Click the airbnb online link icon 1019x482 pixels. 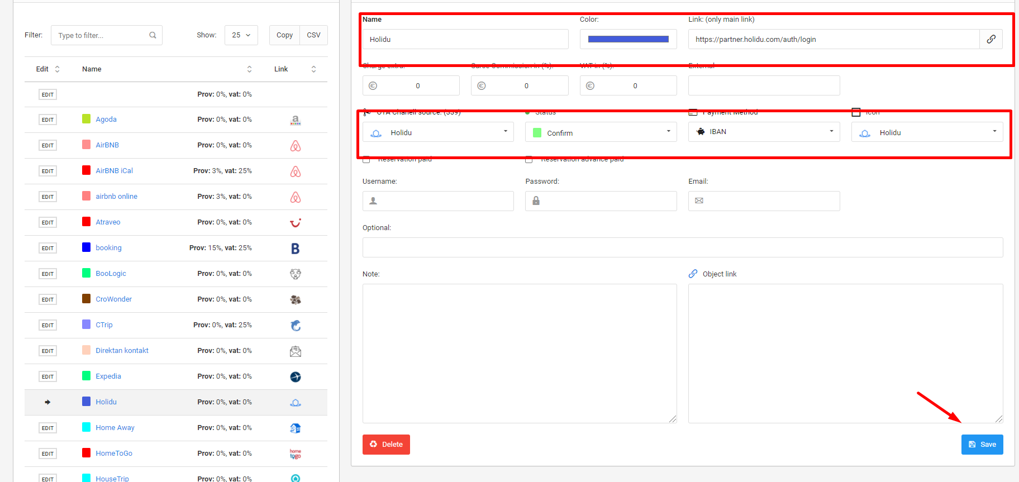pos(296,197)
